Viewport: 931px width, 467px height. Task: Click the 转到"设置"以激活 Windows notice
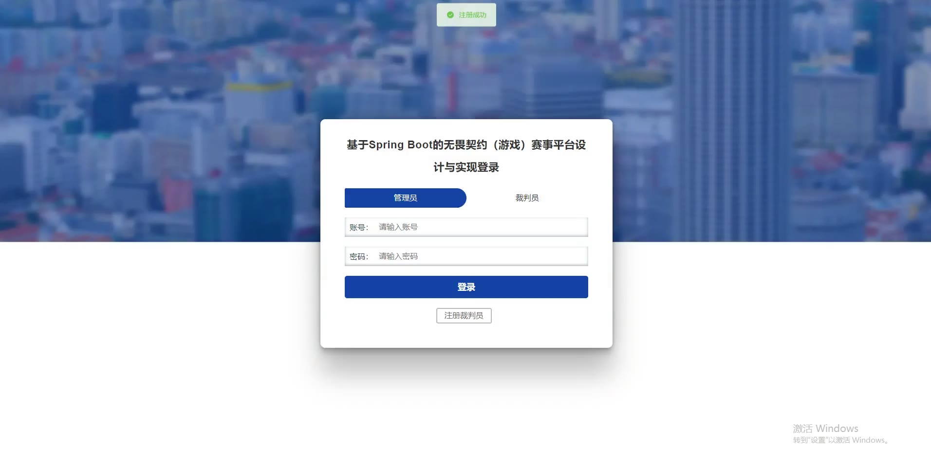[x=842, y=440]
